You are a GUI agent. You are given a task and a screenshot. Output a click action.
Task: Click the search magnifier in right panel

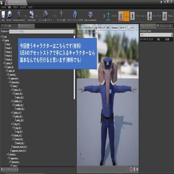(172, 35)
